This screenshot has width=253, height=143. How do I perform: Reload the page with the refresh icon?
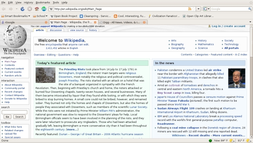23,9
